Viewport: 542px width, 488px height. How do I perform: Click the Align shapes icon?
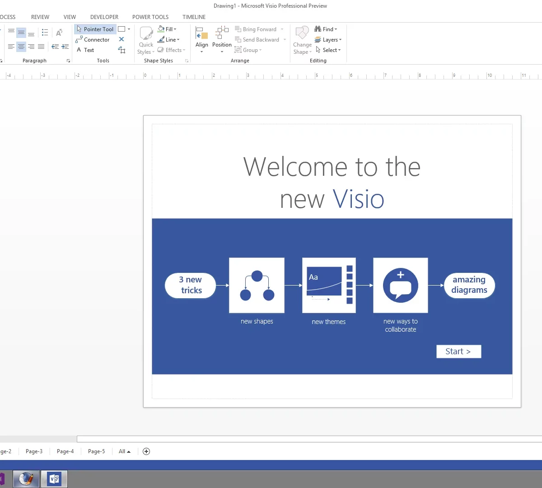(x=202, y=33)
